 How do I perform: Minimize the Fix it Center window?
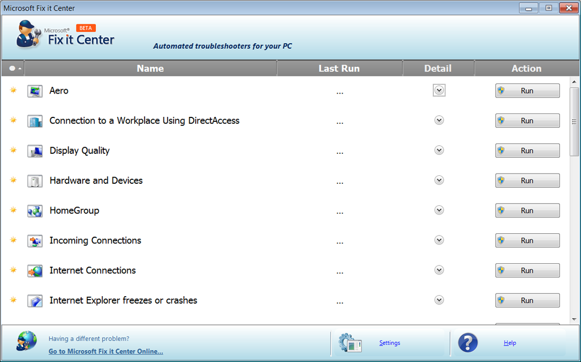(529, 8)
